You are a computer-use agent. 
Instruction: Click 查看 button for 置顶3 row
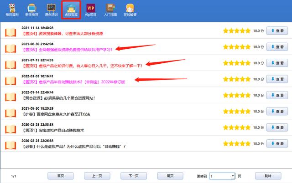(277, 63)
